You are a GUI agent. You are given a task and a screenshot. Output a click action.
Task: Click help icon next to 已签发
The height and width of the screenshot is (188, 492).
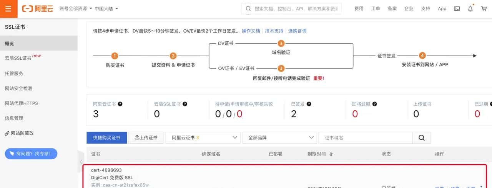[309, 104]
